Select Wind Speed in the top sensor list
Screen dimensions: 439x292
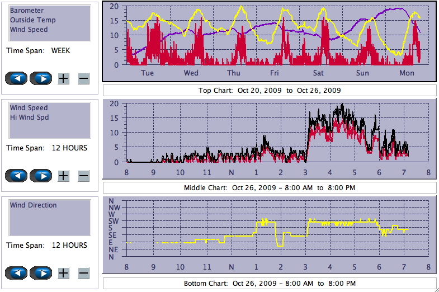(29, 30)
